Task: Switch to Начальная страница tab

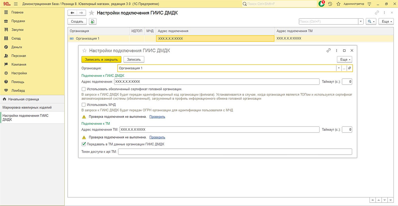Action: pos(32,99)
